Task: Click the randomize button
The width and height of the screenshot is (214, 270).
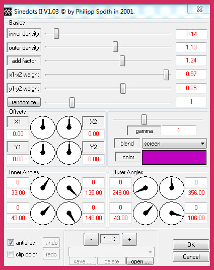Action: coord(24,102)
